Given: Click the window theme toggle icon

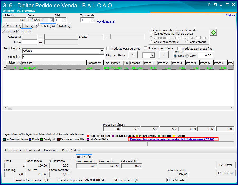Looking at the screenshot, I should click(x=215, y=4).
